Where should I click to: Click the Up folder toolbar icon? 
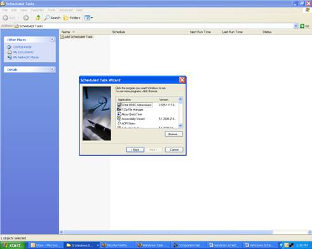[x=38, y=18]
